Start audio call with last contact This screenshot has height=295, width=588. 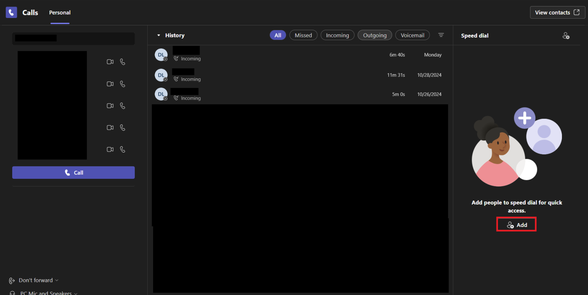click(x=122, y=149)
